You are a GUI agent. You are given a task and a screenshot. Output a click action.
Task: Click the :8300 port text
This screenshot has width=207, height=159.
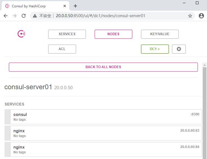(x=195, y=114)
